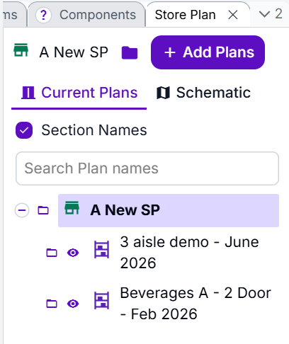Toggle visibility of 3 aisle demo plan
The height and width of the screenshot is (344, 289).
tap(73, 253)
